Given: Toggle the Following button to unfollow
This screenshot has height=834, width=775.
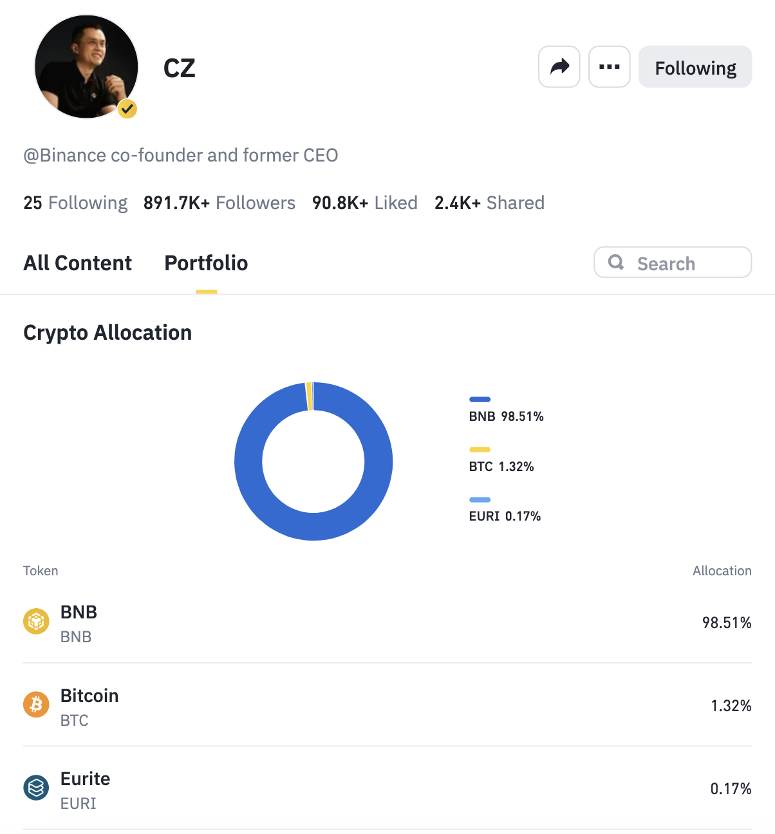Looking at the screenshot, I should 695,67.
